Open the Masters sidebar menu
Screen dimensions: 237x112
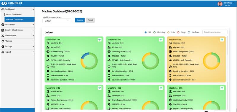[17, 41]
